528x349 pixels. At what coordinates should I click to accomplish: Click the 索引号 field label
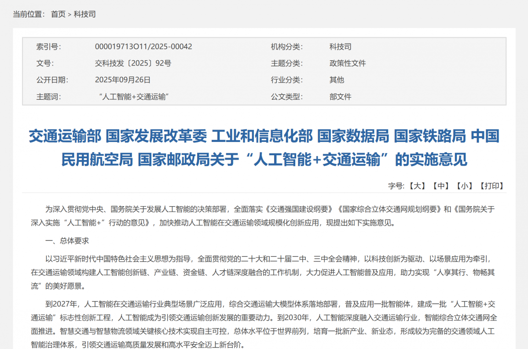[x=48, y=47]
